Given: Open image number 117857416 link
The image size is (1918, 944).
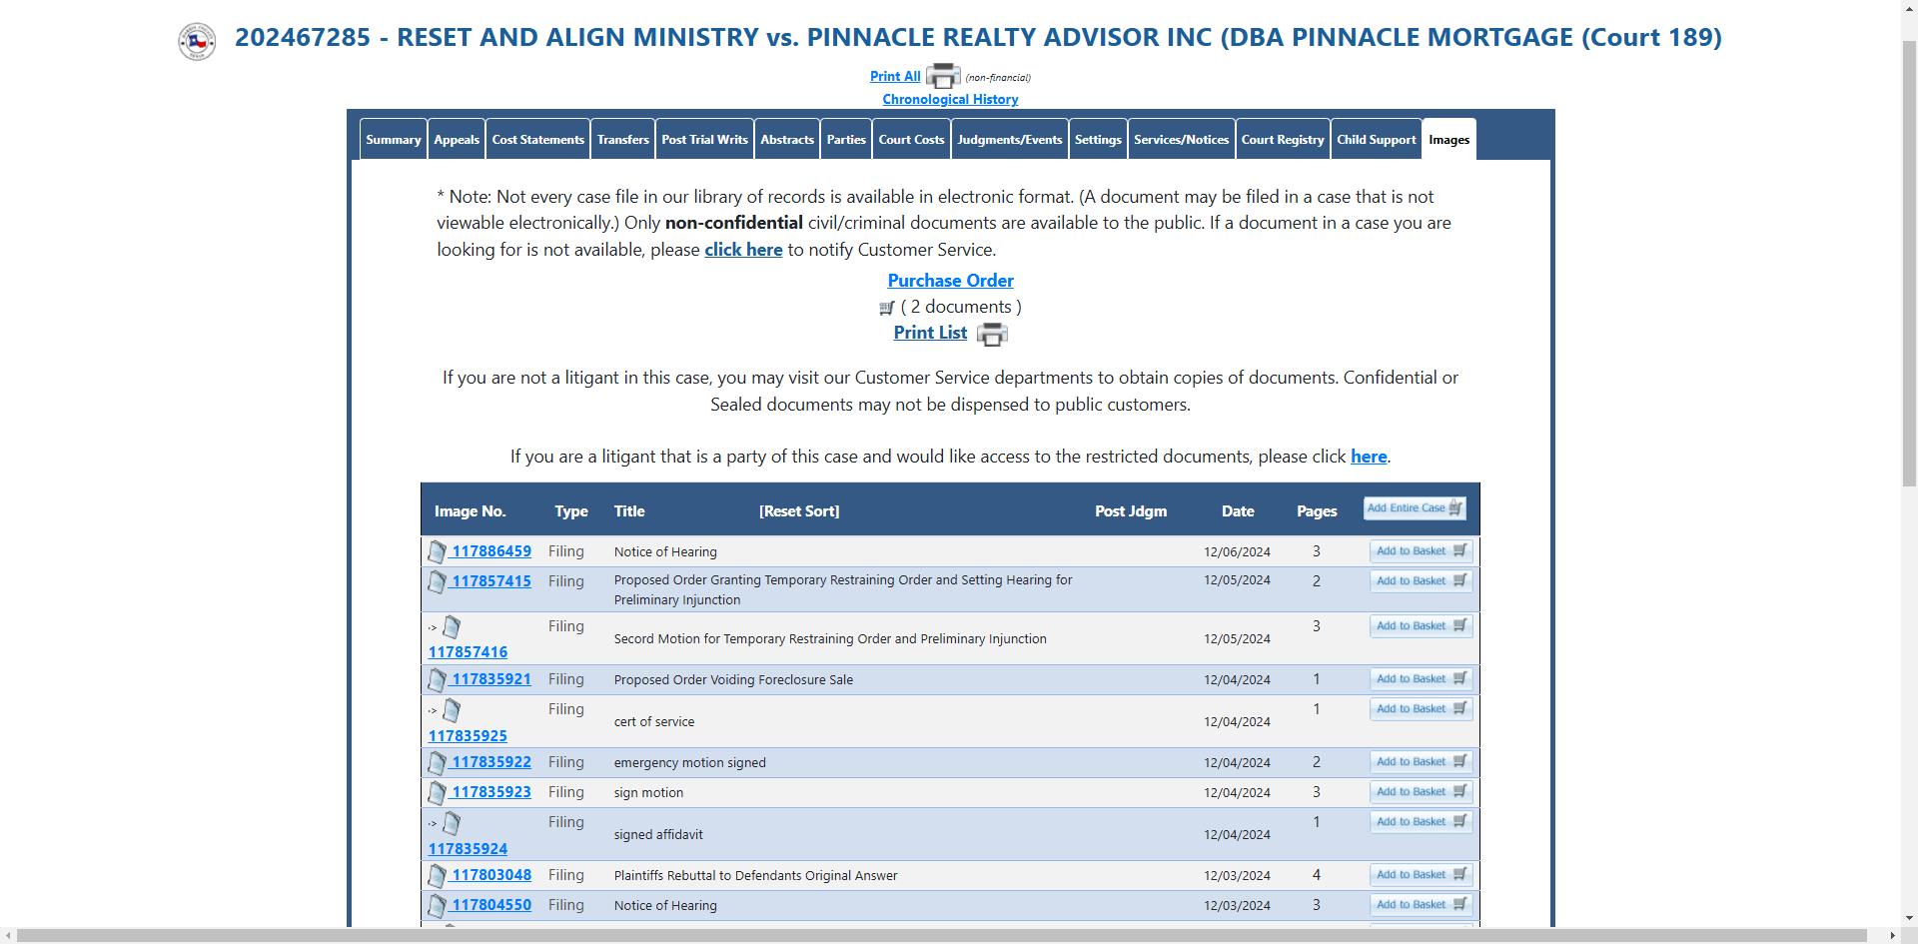Looking at the screenshot, I should [468, 652].
